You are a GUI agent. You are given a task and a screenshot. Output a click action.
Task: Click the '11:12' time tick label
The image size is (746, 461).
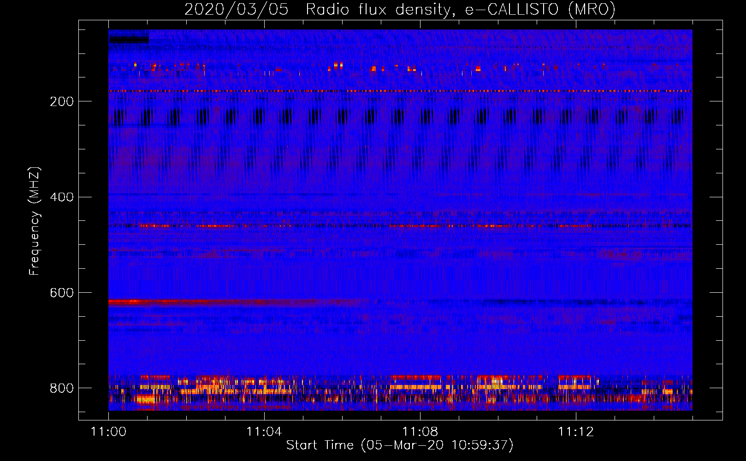576,431
